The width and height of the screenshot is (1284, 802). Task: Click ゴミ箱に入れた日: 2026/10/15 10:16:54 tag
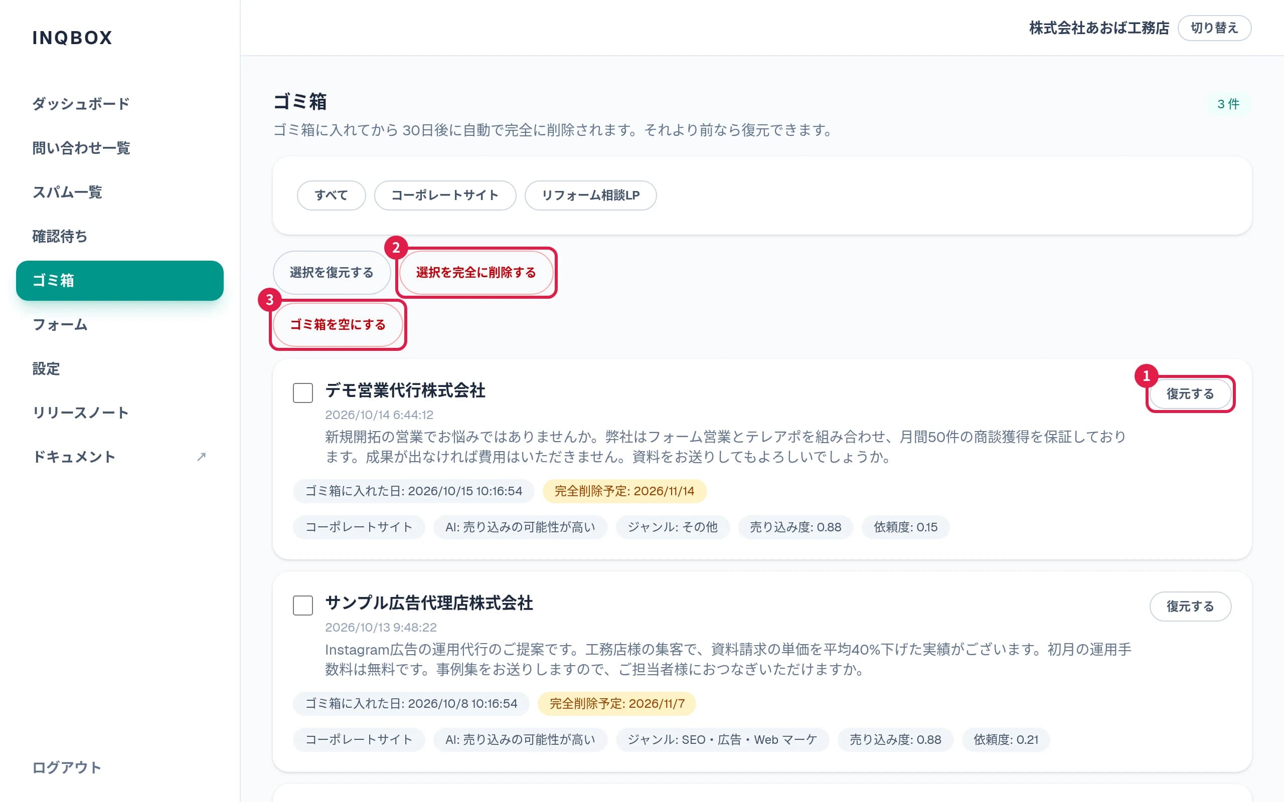tap(413, 491)
